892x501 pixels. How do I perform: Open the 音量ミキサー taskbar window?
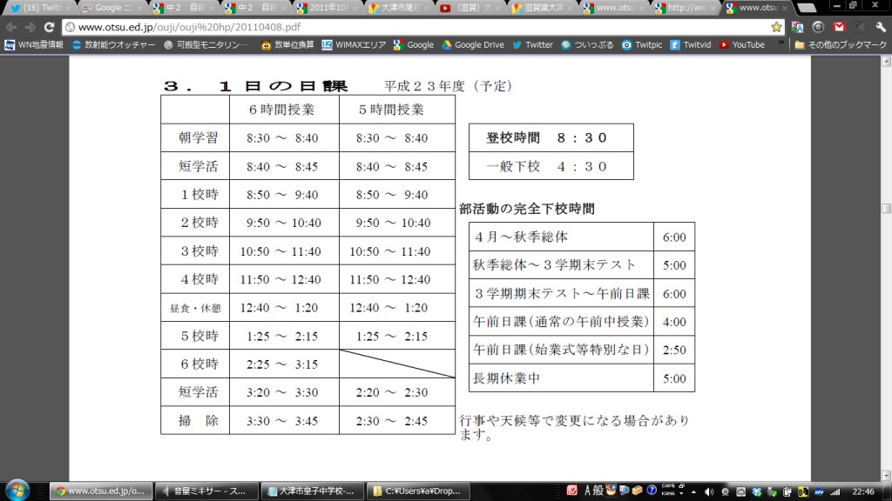[x=205, y=491]
